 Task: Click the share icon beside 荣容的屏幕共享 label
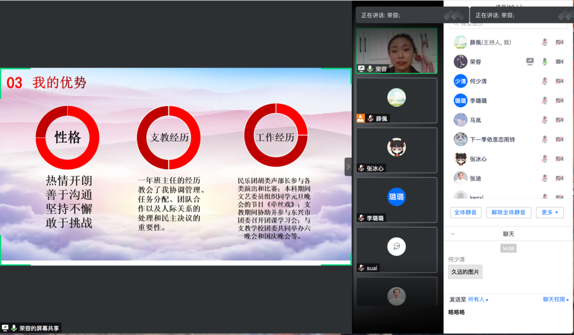pos(5,328)
